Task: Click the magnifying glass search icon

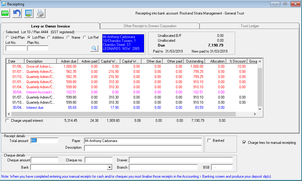Action: 94,48
